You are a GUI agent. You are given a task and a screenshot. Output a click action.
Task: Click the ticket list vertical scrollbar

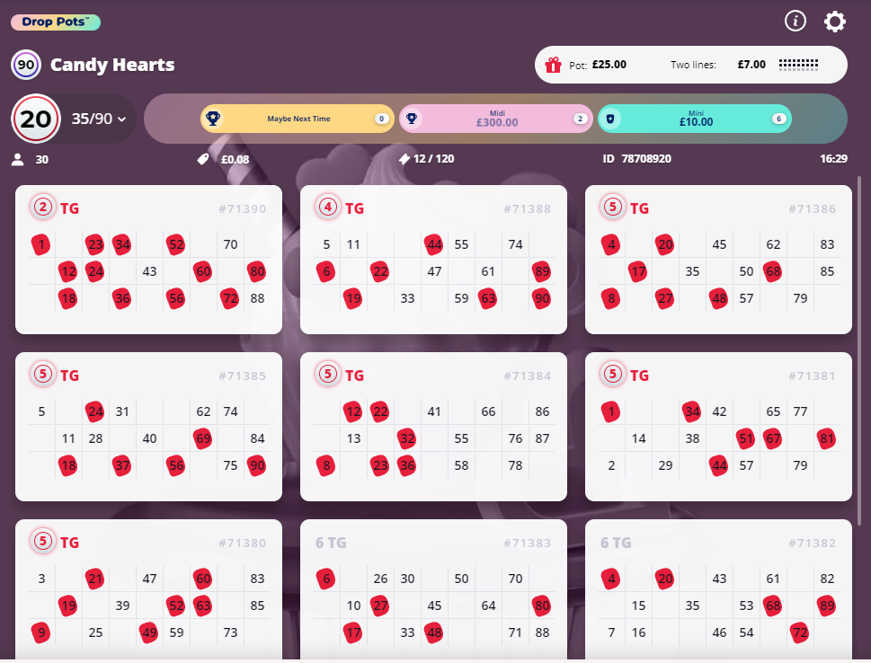pos(859,359)
